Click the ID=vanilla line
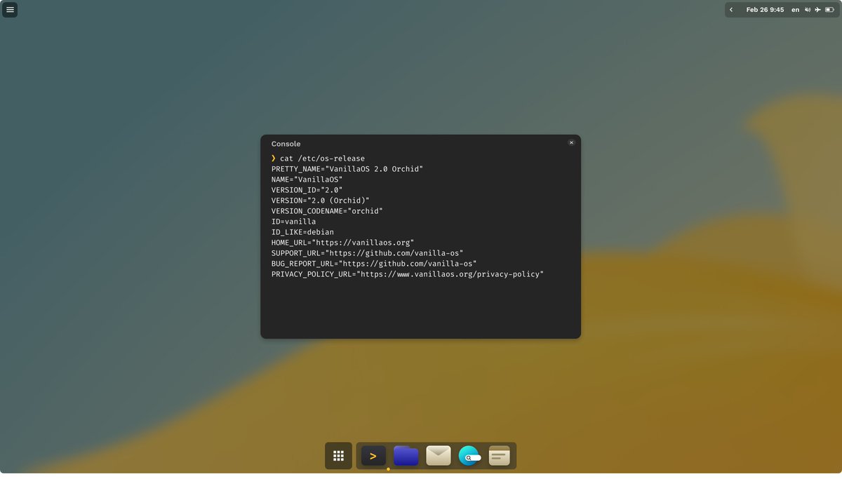The height and width of the screenshot is (479, 842). coord(294,222)
